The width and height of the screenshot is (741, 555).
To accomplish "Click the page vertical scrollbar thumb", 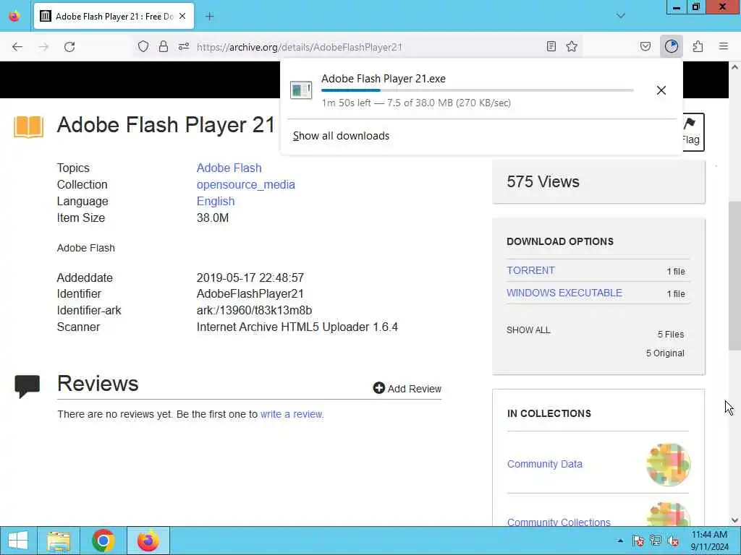I will coord(734,275).
